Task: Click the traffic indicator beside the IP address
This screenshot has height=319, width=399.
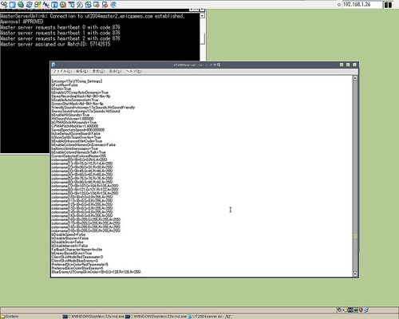Action: click(x=388, y=5)
